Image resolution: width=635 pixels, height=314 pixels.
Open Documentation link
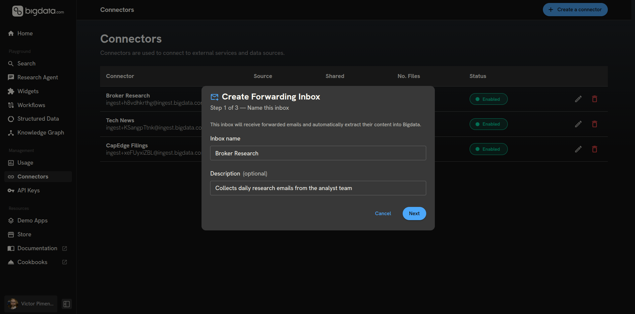point(37,248)
